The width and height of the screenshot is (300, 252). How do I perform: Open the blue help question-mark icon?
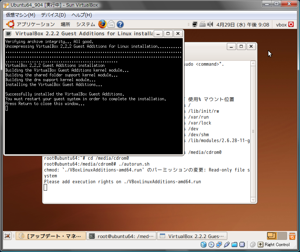(x=120, y=24)
